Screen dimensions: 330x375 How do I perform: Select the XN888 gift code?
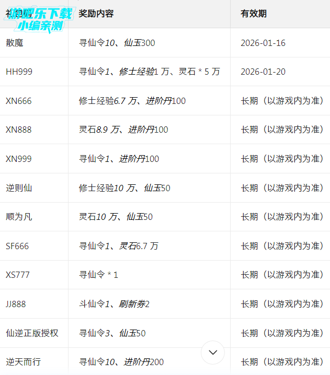(19, 130)
